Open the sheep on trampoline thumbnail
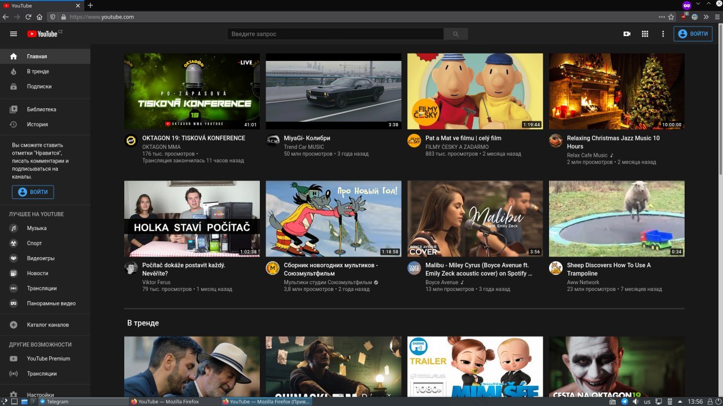This screenshot has height=406, width=723. pos(617,219)
